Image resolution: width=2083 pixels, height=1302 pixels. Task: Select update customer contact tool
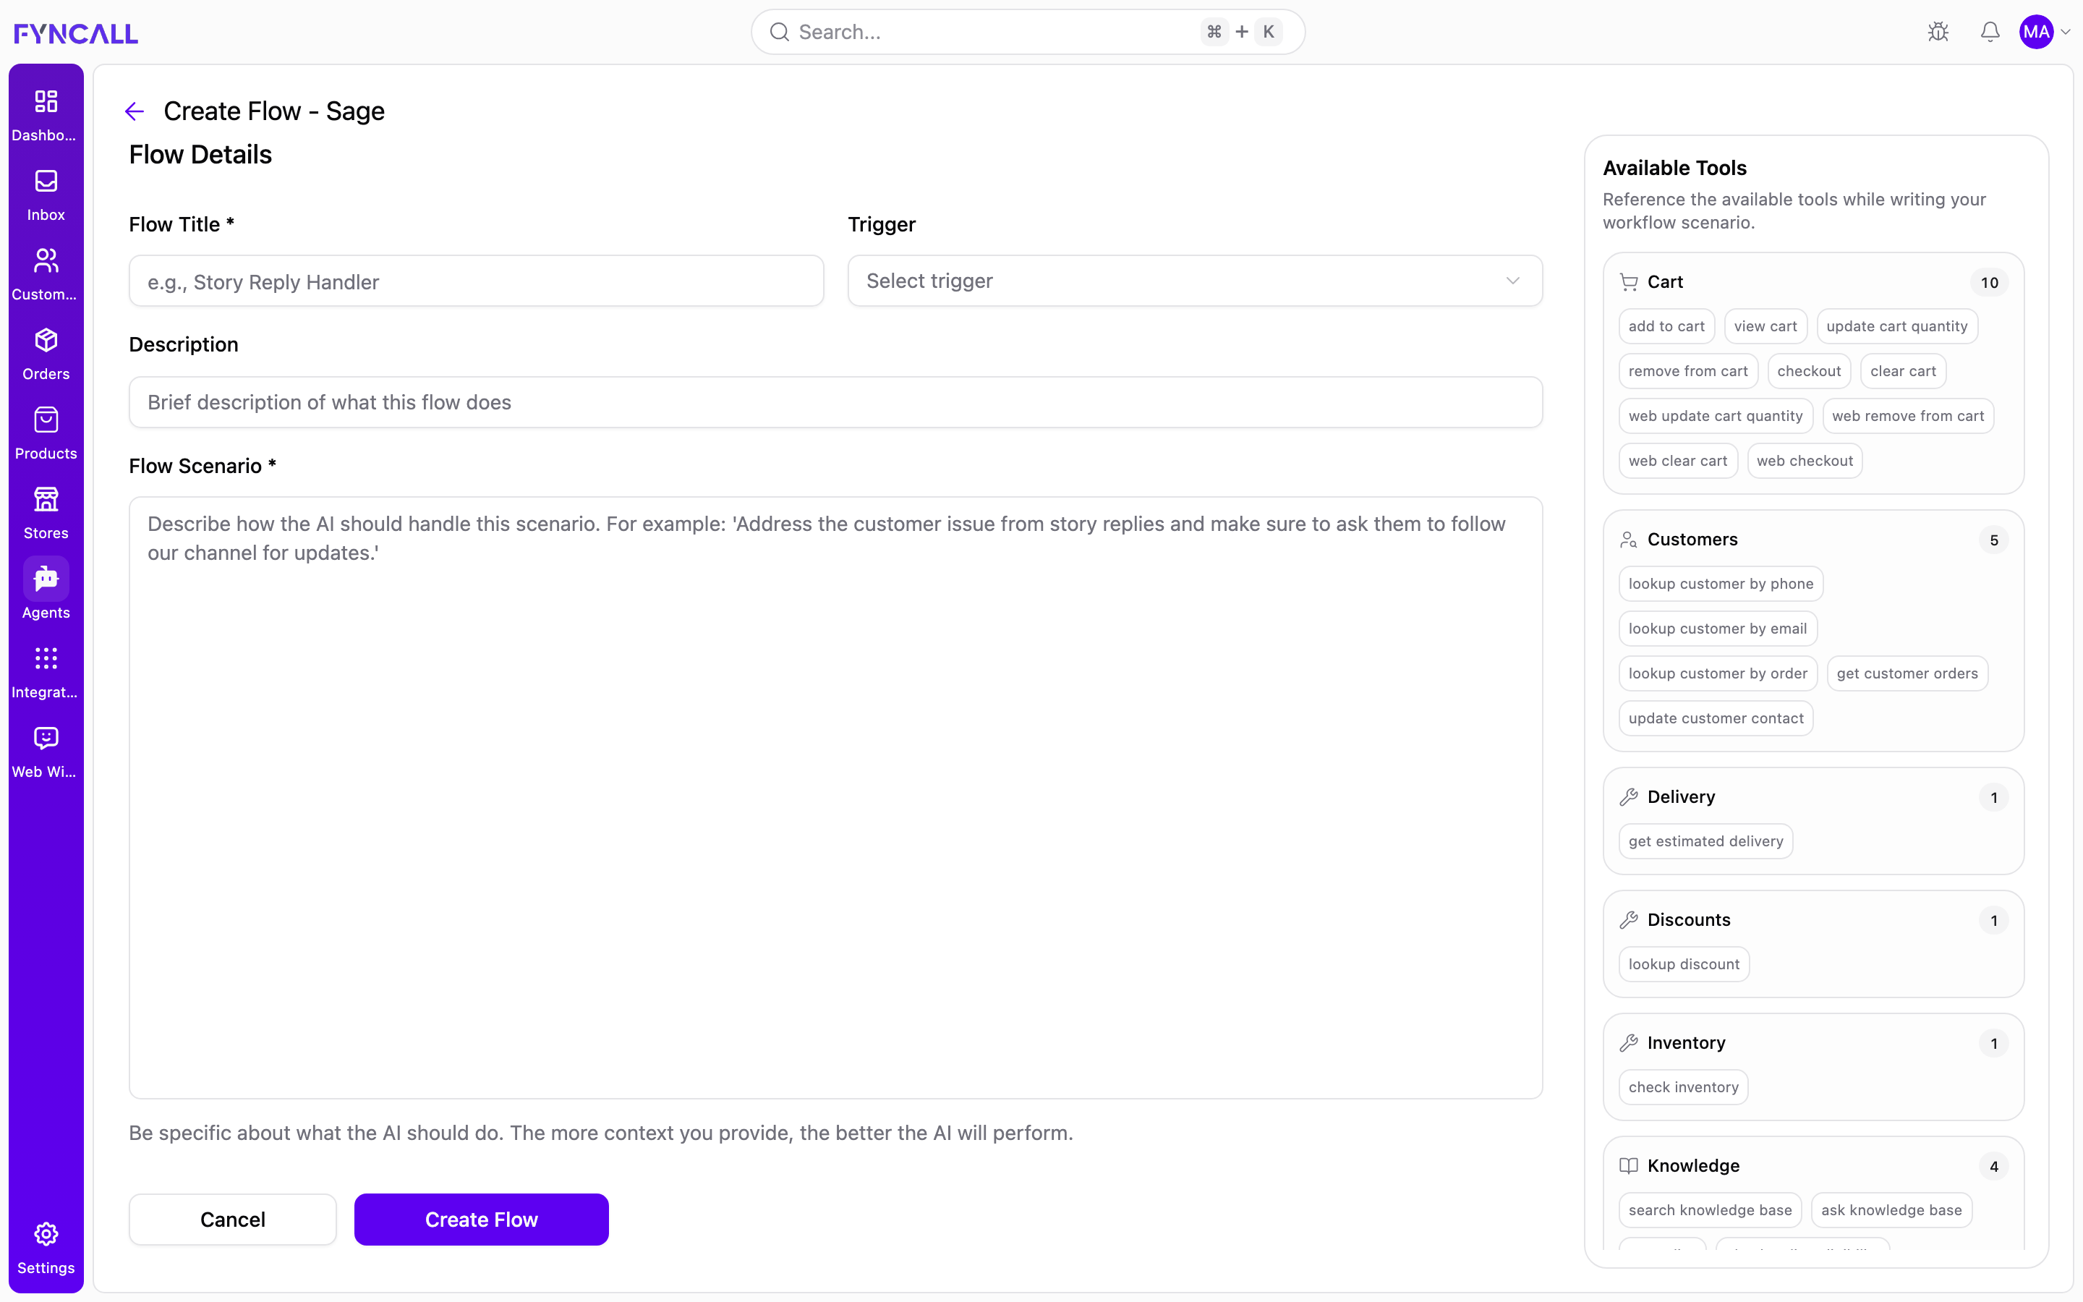click(x=1716, y=718)
